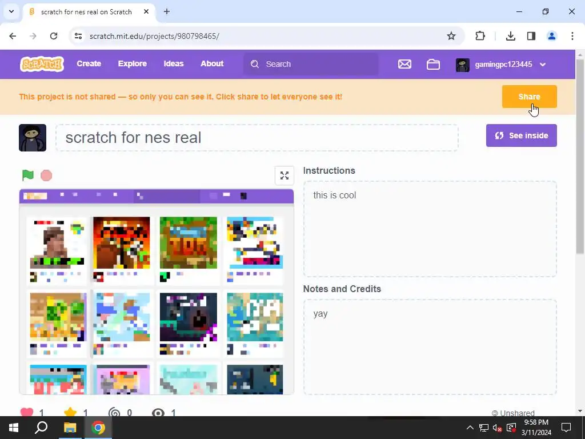The height and width of the screenshot is (439, 585).
Task: Click the views eye icon
Action: click(x=158, y=413)
